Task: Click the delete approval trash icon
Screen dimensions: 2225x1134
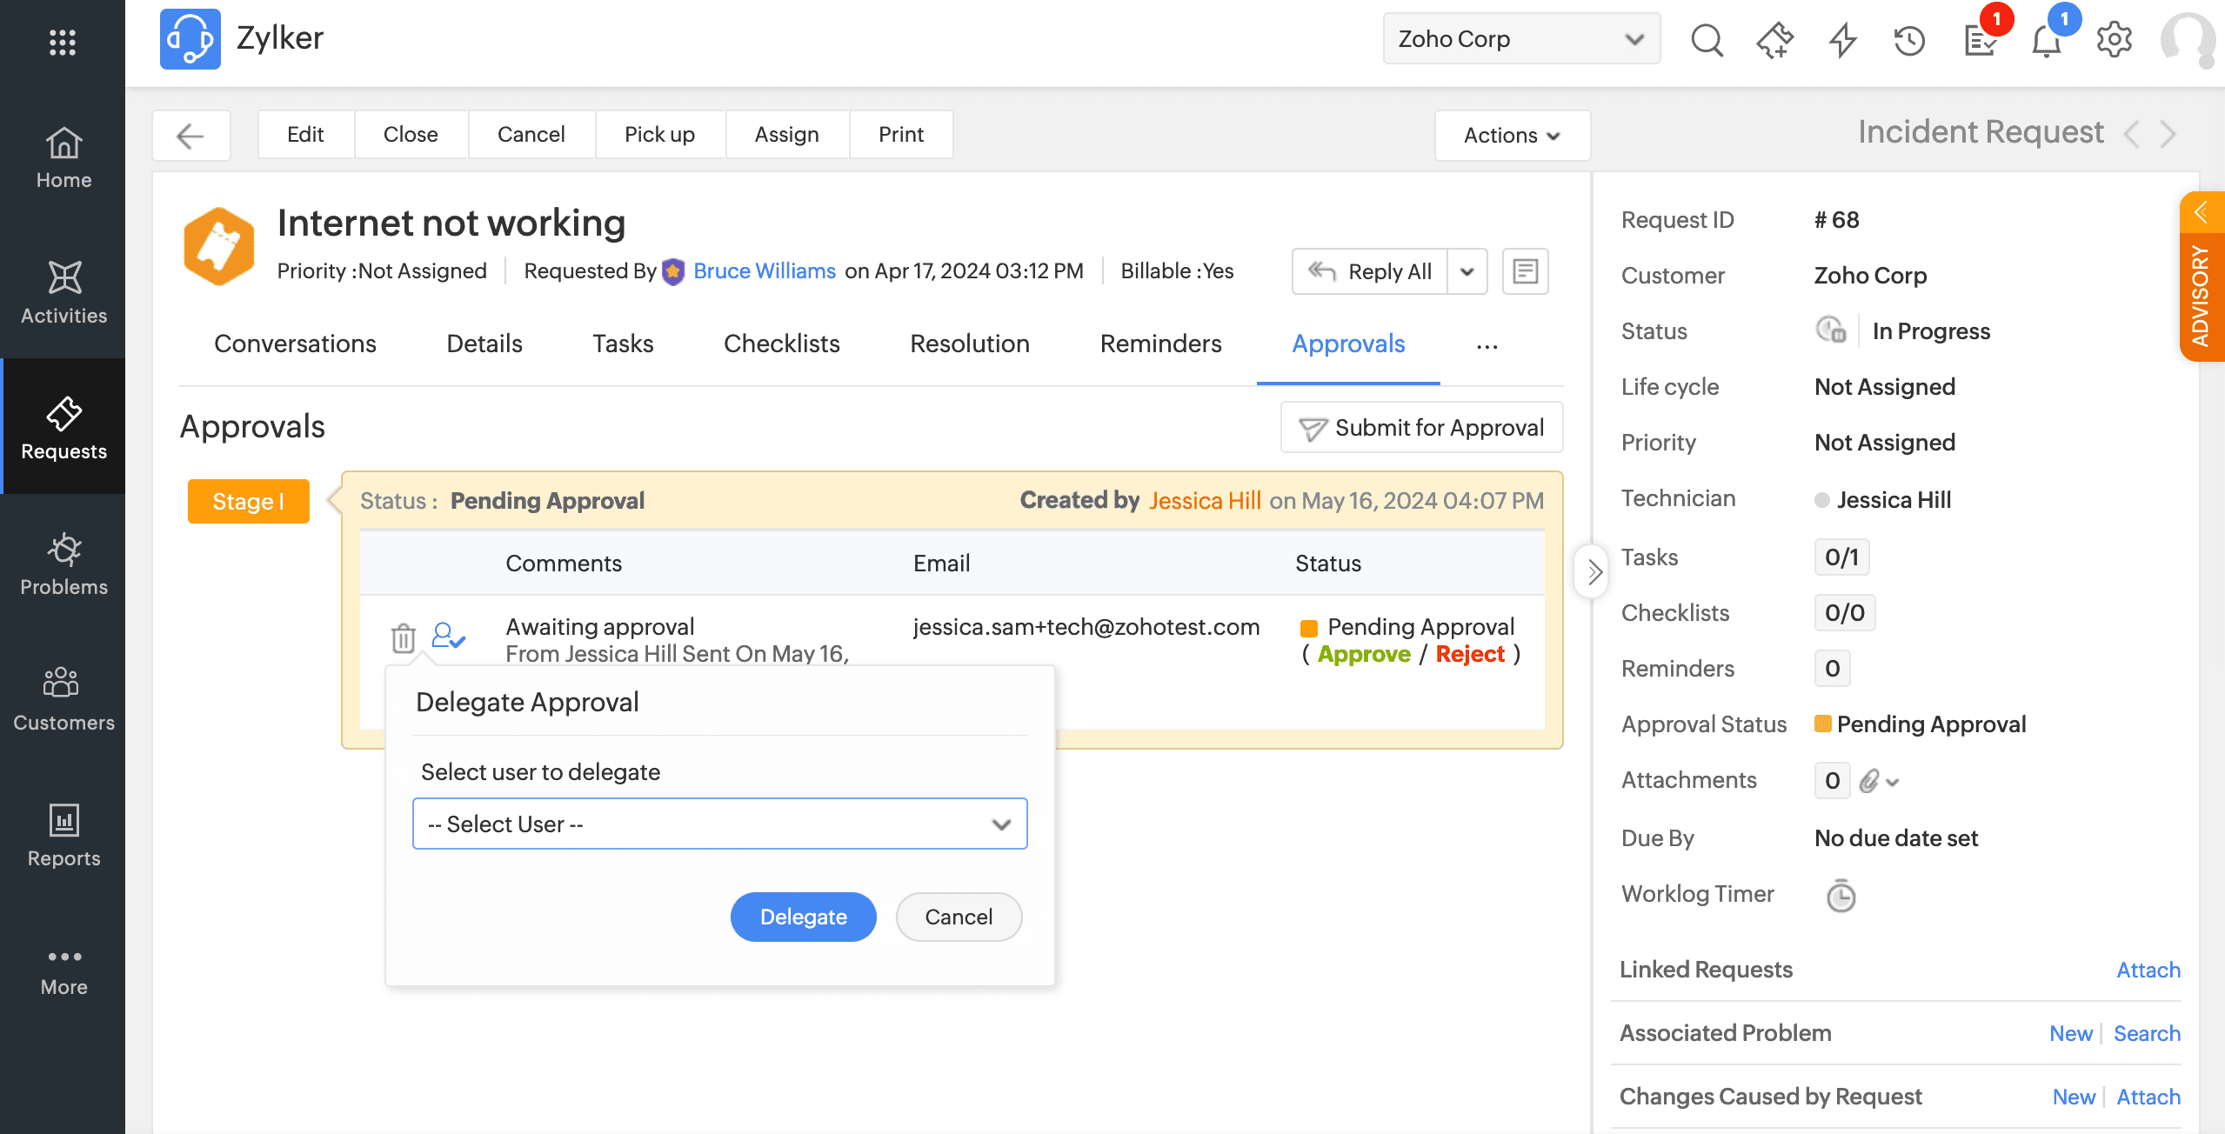Action: point(403,638)
